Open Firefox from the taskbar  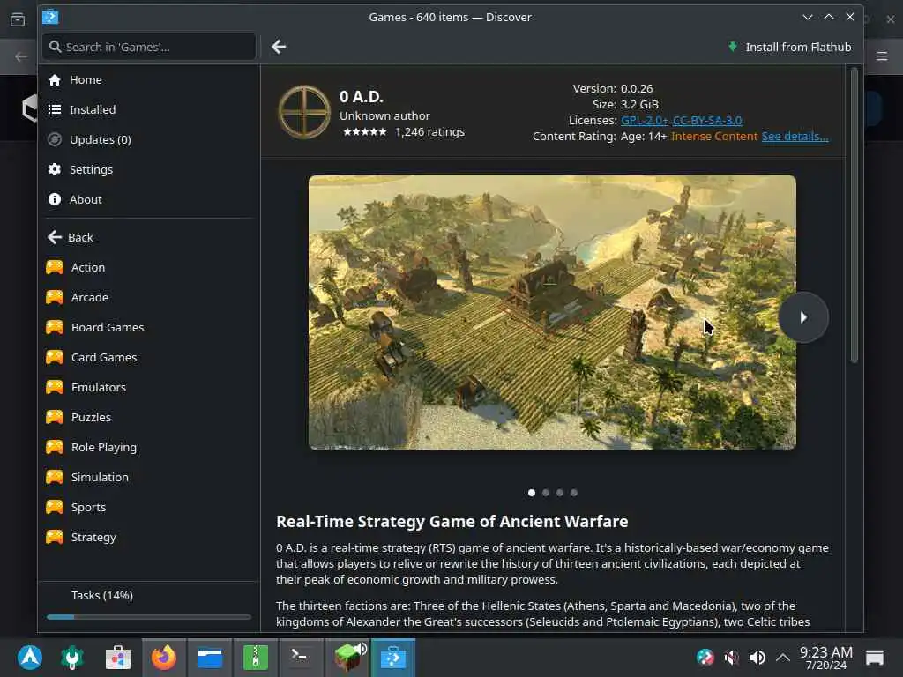[163, 657]
